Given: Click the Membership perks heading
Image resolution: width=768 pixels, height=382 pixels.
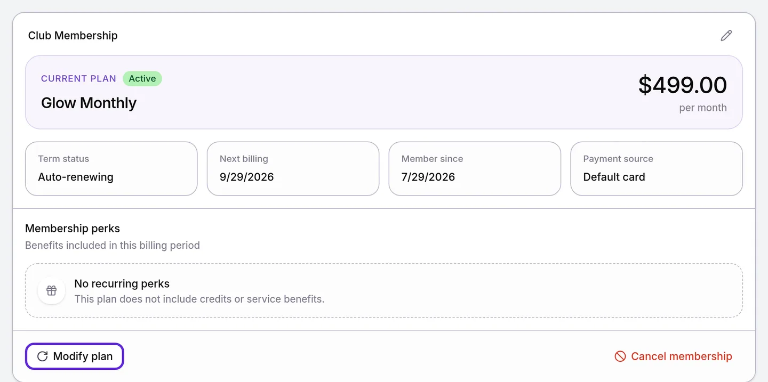Looking at the screenshot, I should point(73,229).
